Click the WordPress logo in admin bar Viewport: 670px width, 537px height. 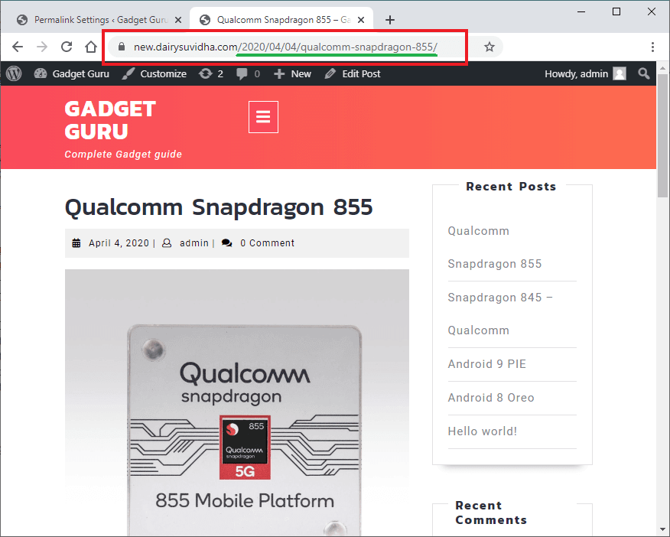coord(14,73)
